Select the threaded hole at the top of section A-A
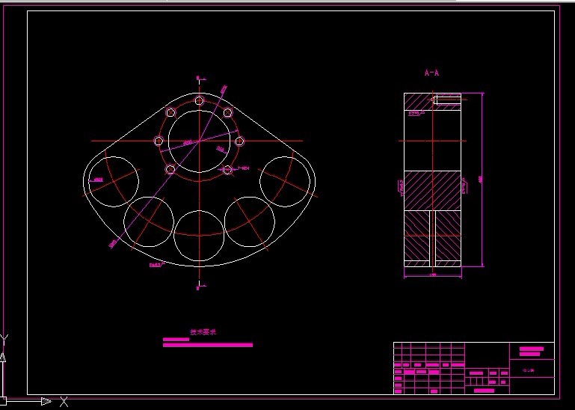This screenshot has height=410, width=575. (x=447, y=100)
